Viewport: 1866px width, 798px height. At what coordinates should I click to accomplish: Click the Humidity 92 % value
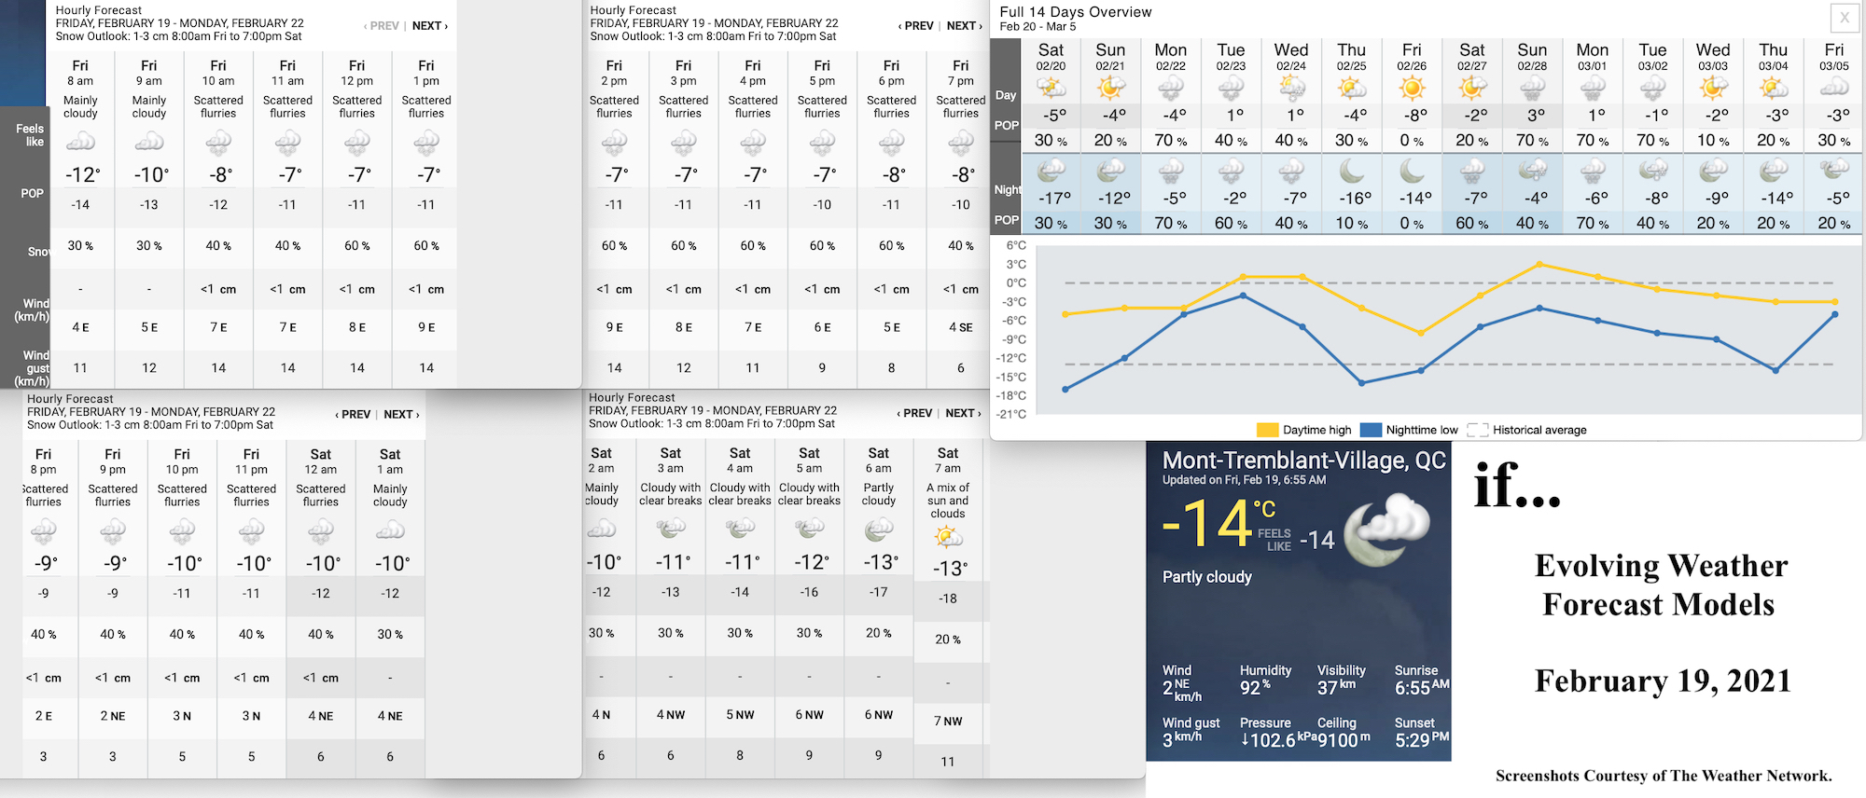(1257, 688)
